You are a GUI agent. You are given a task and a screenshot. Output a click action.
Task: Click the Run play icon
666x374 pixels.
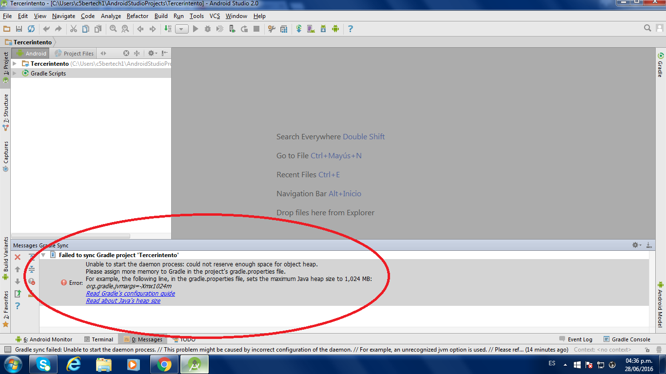(x=196, y=29)
